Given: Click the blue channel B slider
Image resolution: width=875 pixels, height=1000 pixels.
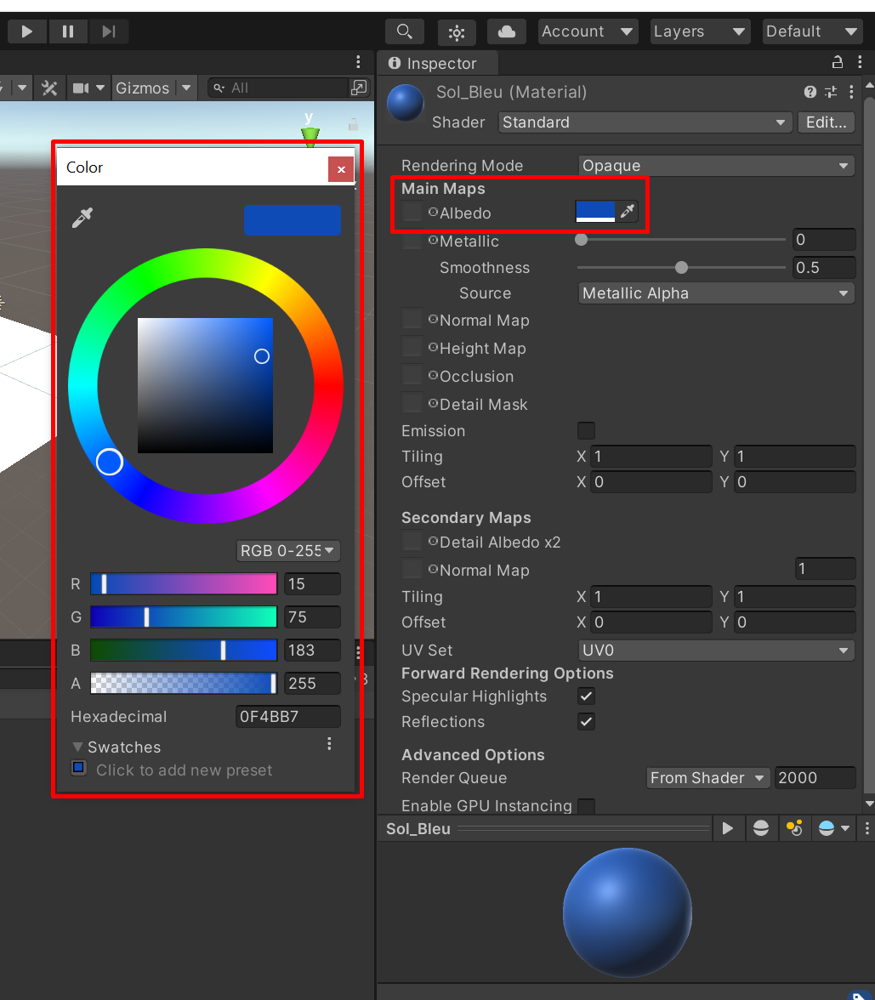Looking at the screenshot, I should [x=184, y=650].
